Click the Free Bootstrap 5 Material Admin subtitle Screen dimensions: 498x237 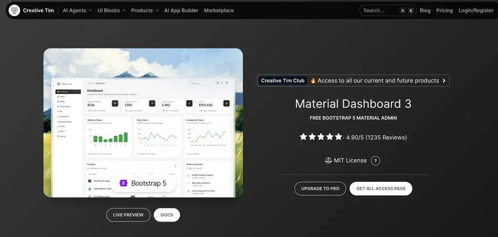point(353,118)
